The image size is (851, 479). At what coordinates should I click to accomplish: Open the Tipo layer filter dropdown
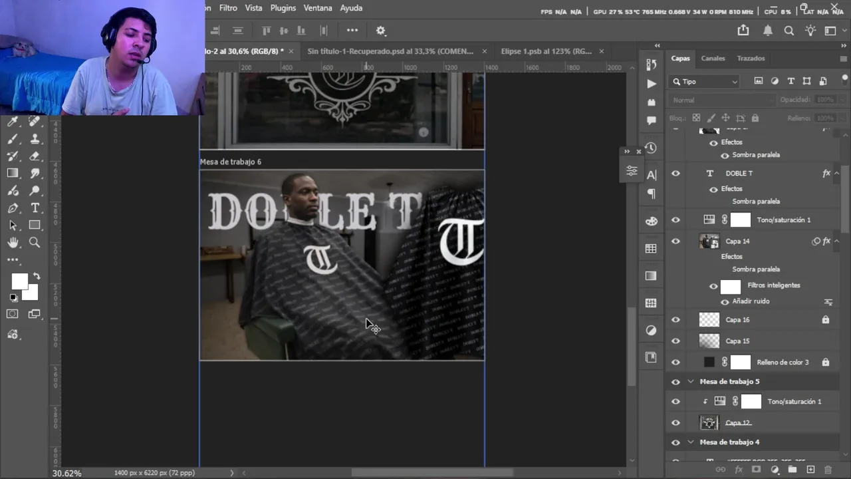(705, 81)
